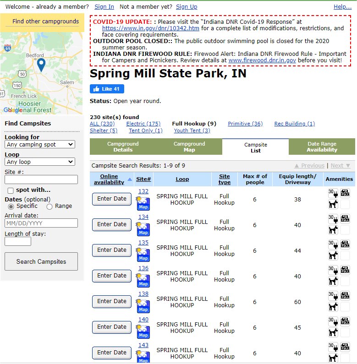The width and height of the screenshot is (357, 364).
Task: Open the Indiana DNR Covid-19 URL link
Action: tap(151, 28)
